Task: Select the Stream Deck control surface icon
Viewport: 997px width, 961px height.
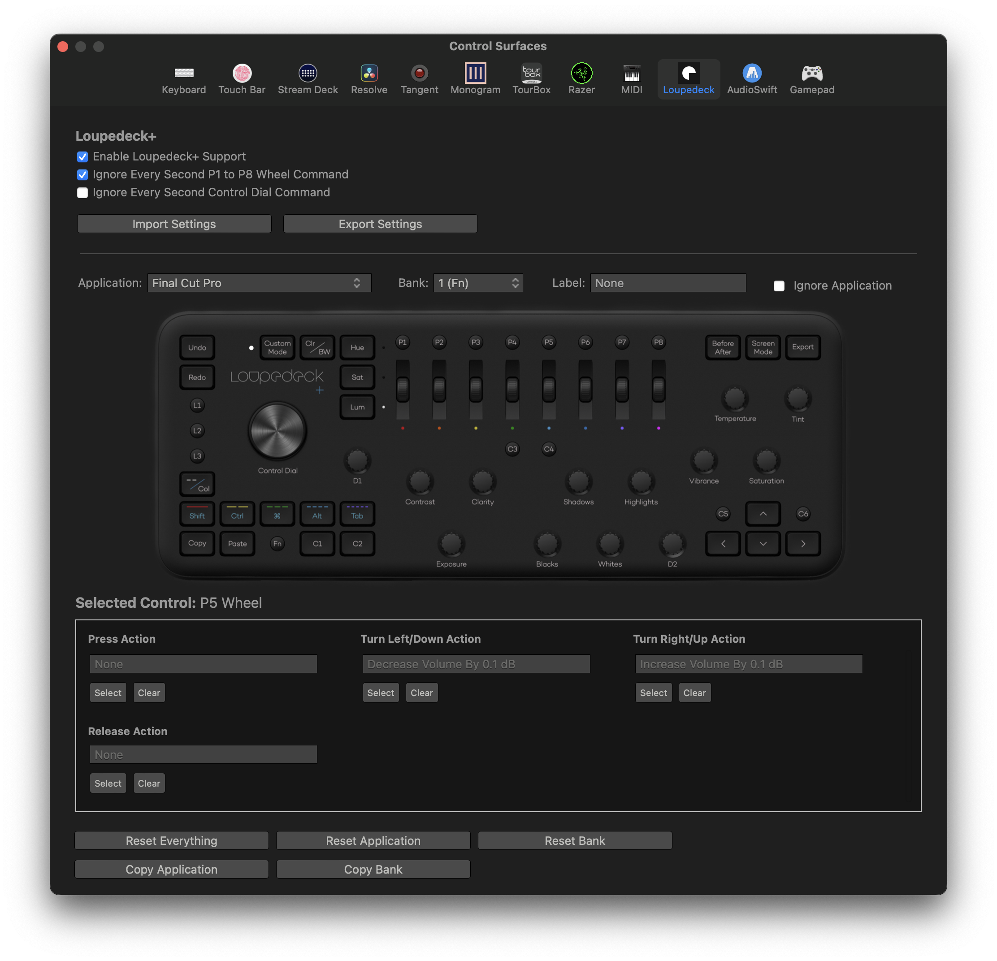Action: (308, 79)
